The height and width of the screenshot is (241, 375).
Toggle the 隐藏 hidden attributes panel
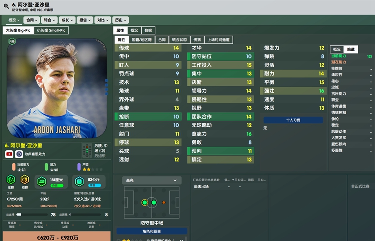coord(351,49)
